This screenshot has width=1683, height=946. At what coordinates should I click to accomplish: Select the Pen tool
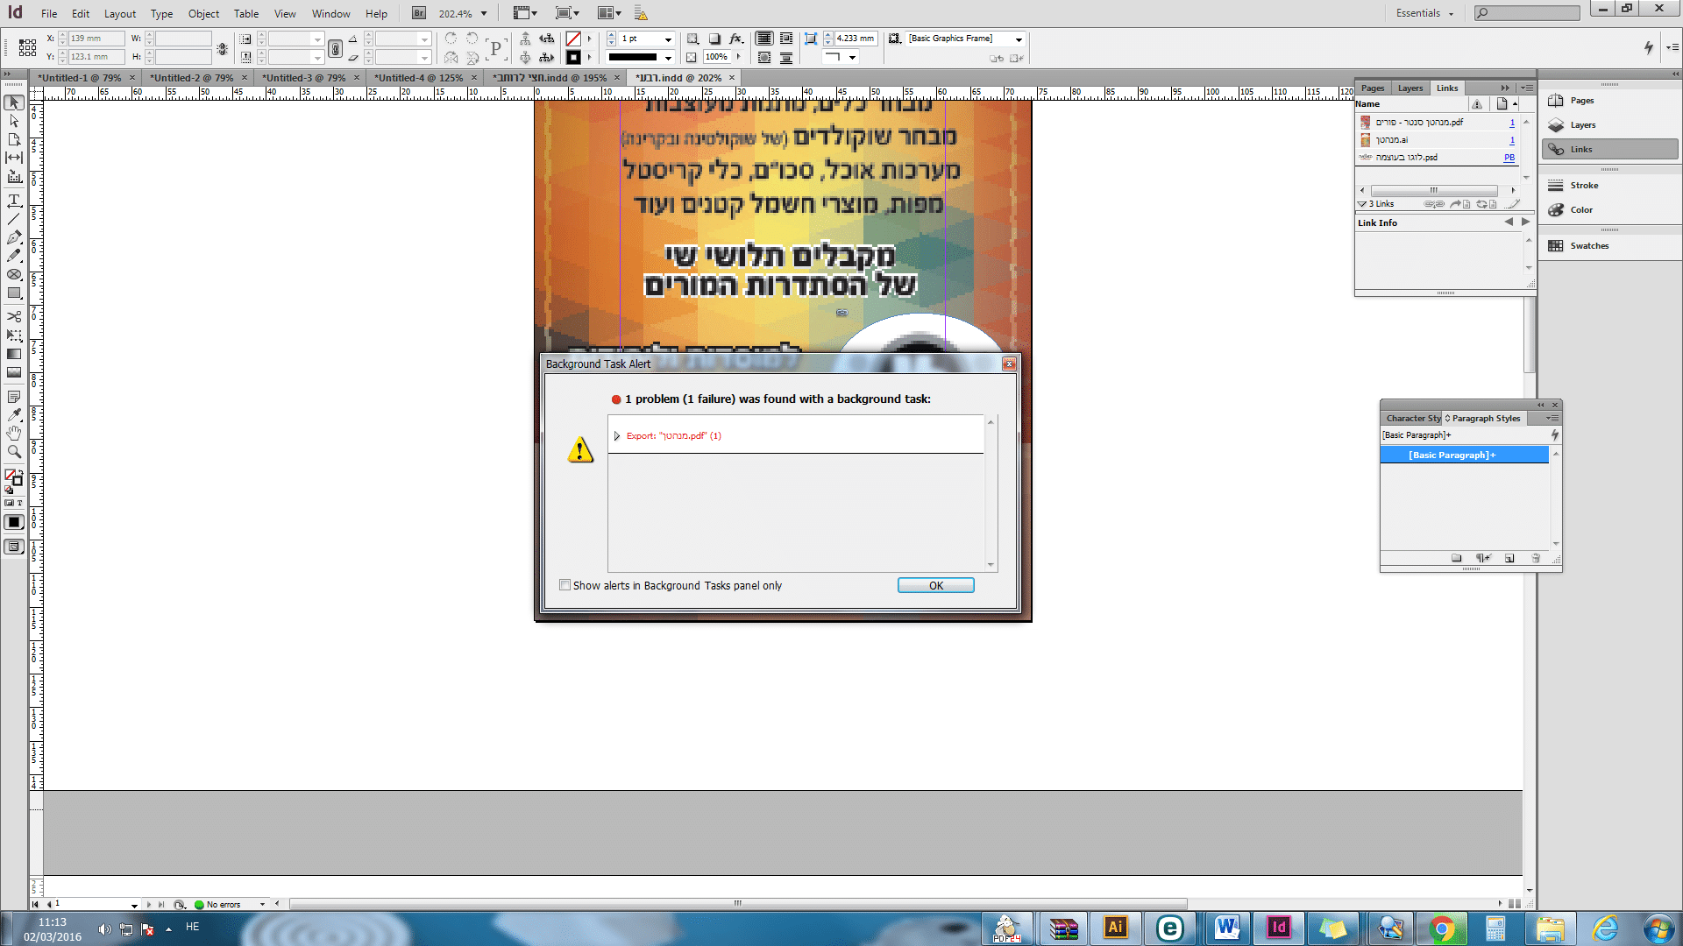(14, 237)
